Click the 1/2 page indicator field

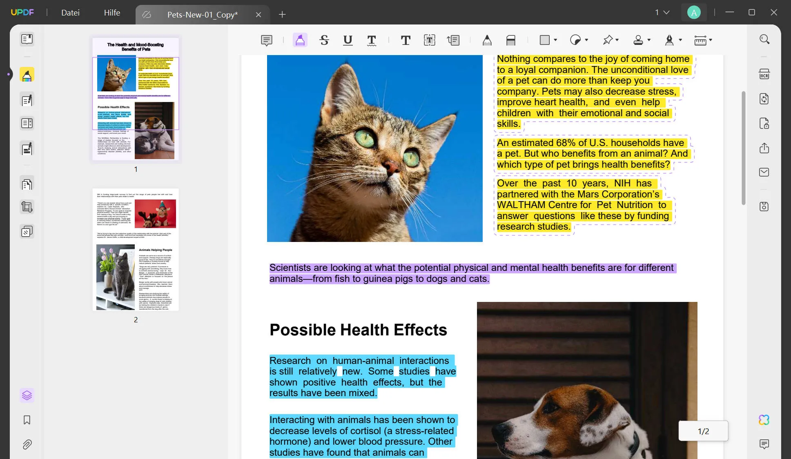(703, 431)
